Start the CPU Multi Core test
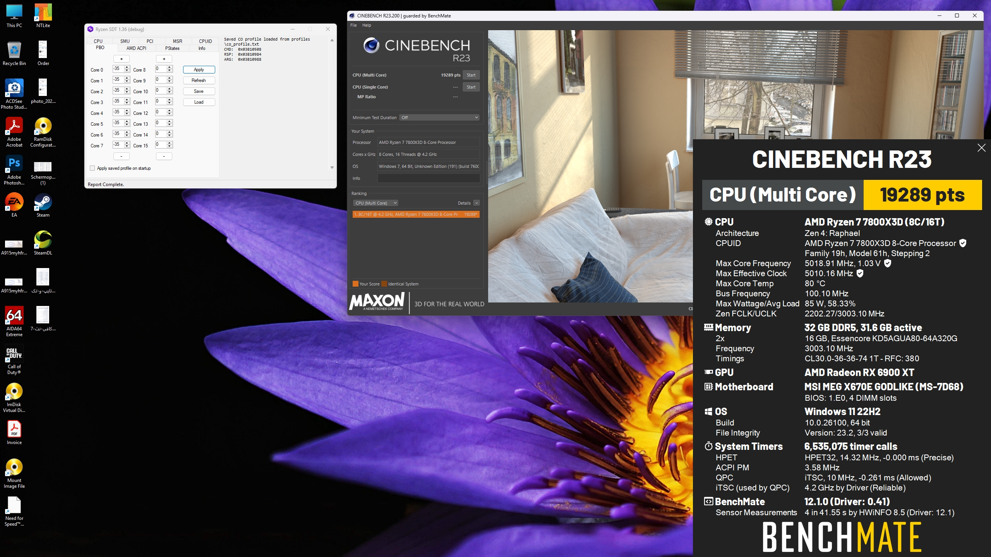991x557 pixels. (x=471, y=75)
